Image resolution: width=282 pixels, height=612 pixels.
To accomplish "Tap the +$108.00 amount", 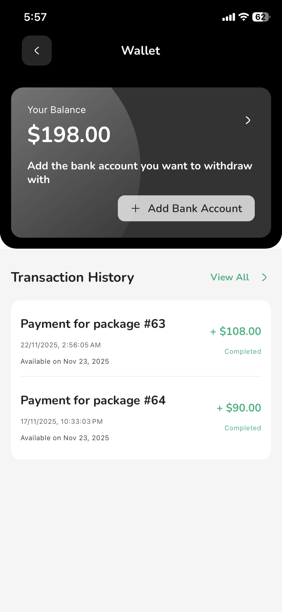I will pyautogui.click(x=236, y=331).
